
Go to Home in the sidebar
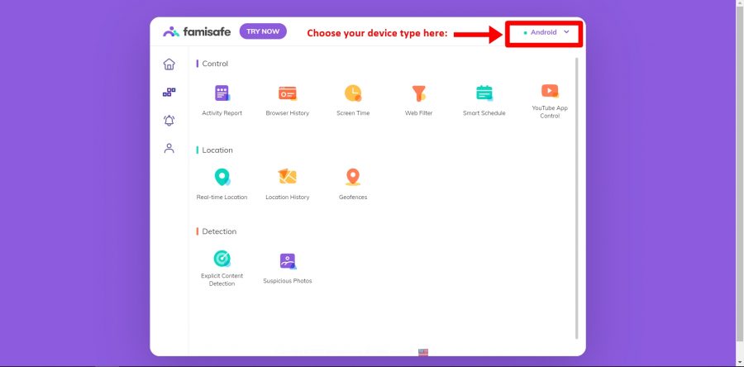[169, 64]
